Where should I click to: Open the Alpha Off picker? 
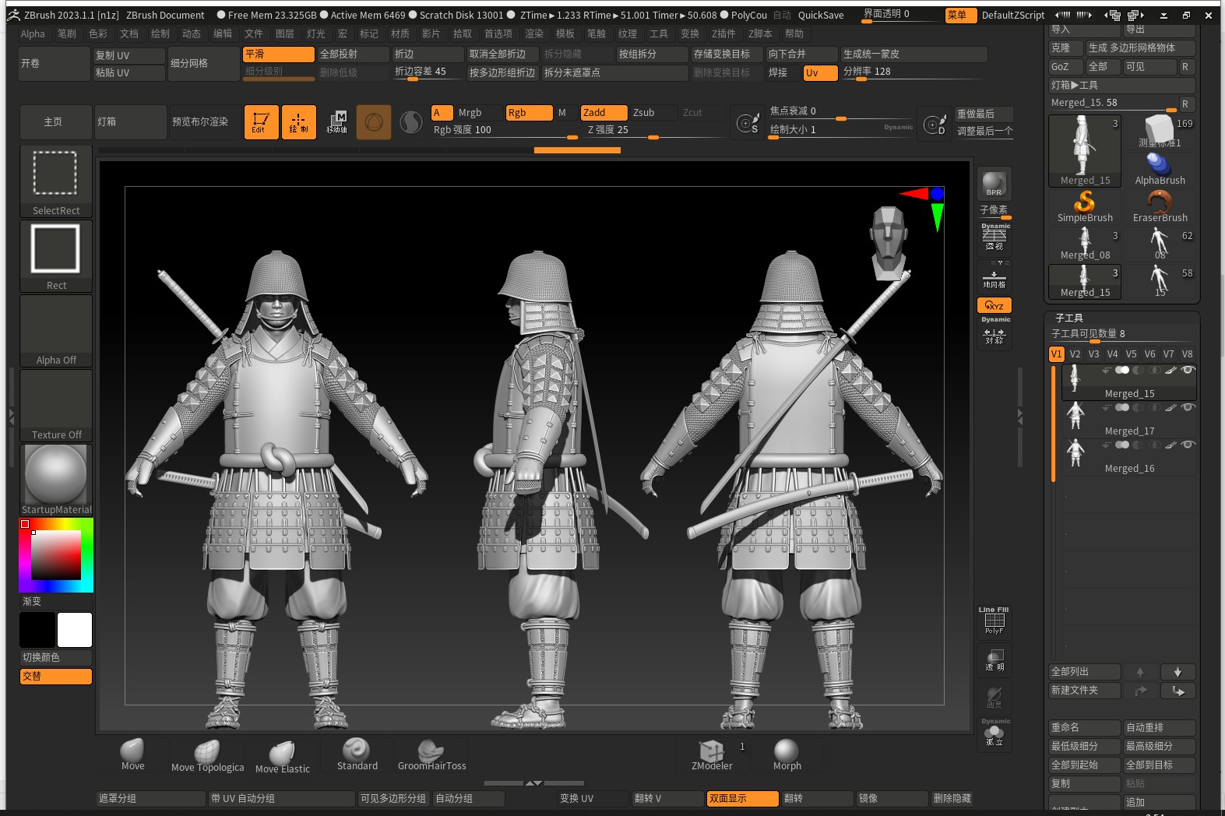tap(56, 331)
